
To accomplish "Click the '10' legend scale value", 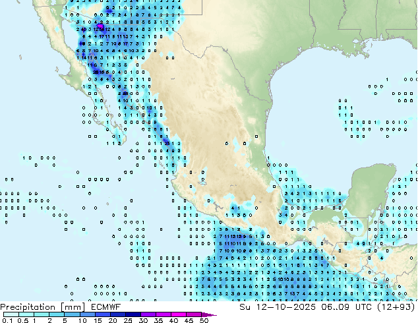I will [82, 320].
